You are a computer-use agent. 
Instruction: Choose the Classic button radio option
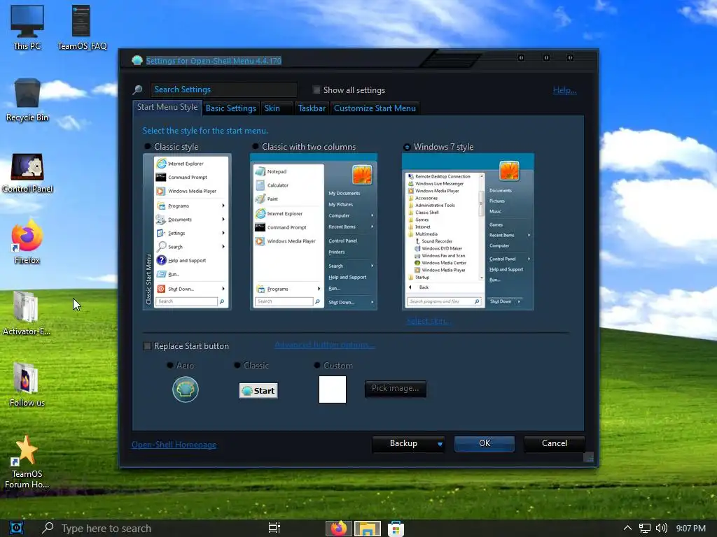(x=237, y=365)
